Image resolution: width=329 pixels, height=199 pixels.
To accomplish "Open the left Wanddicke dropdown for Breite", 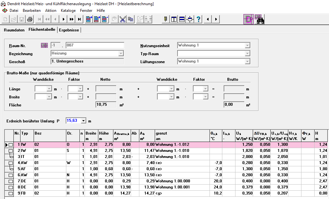I will coord(49,97).
